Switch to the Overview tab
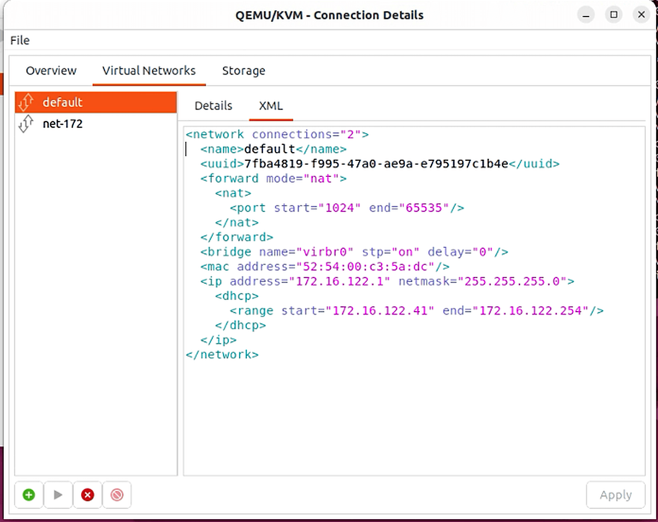This screenshot has height=522, width=658. coord(51,71)
